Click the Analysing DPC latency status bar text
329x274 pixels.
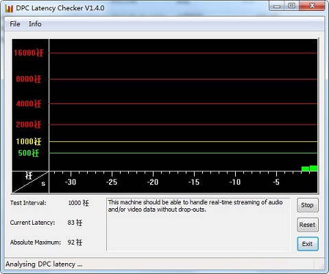tap(44, 264)
